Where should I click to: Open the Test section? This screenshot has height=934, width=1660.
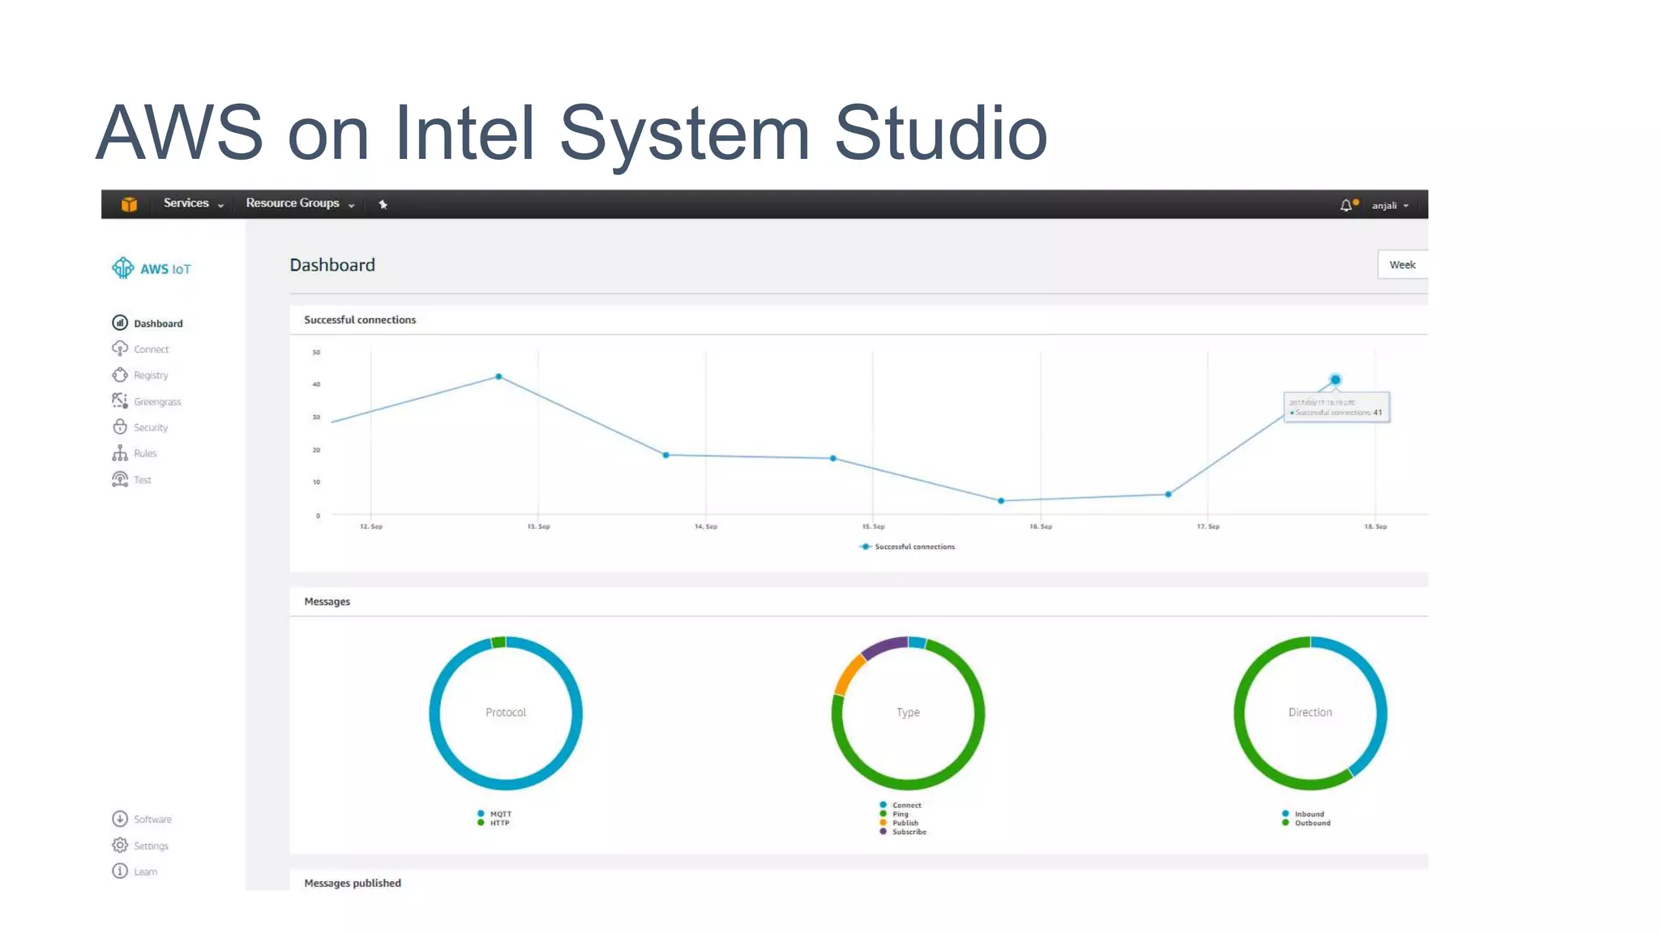click(x=143, y=480)
